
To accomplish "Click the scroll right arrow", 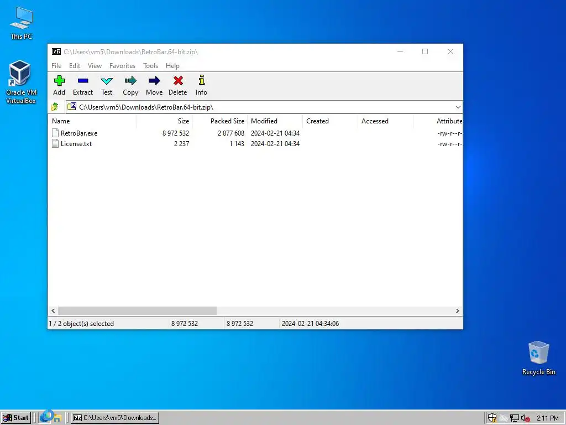I will tap(457, 311).
